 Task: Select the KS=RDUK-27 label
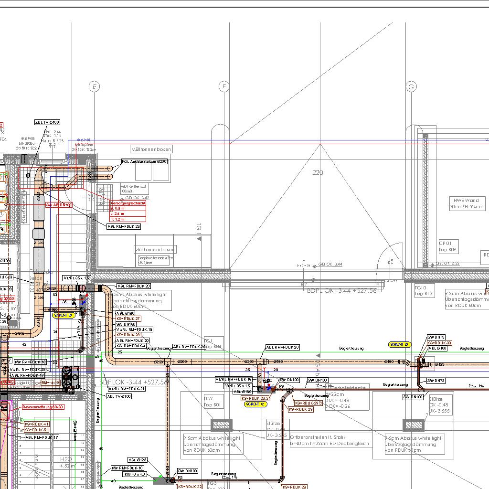128,319
